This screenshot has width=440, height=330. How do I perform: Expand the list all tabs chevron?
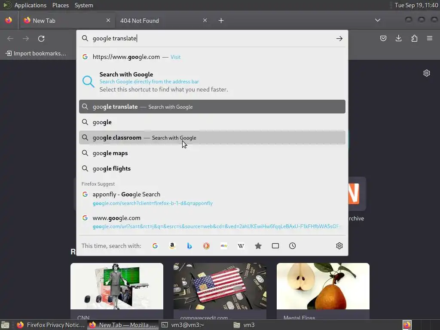[x=378, y=20]
